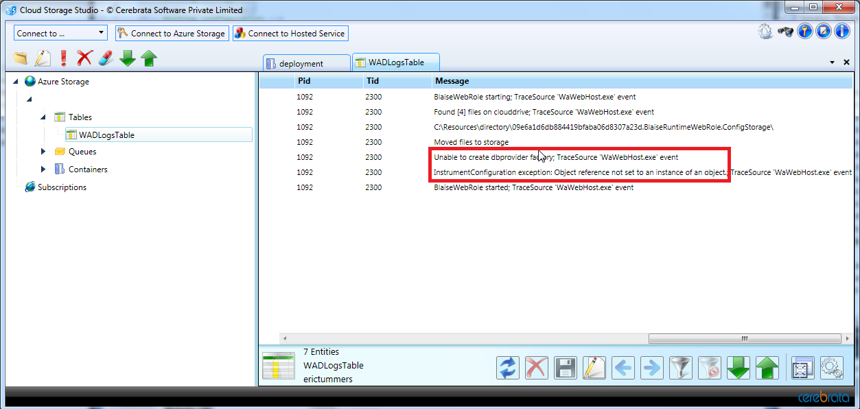The image size is (860, 409).
Task: Click the red exclamation mark icon
Action: 64,58
